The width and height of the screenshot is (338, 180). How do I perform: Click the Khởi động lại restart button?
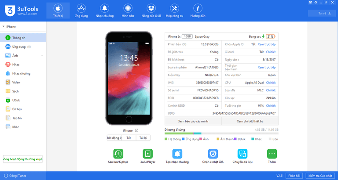(x=114, y=138)
